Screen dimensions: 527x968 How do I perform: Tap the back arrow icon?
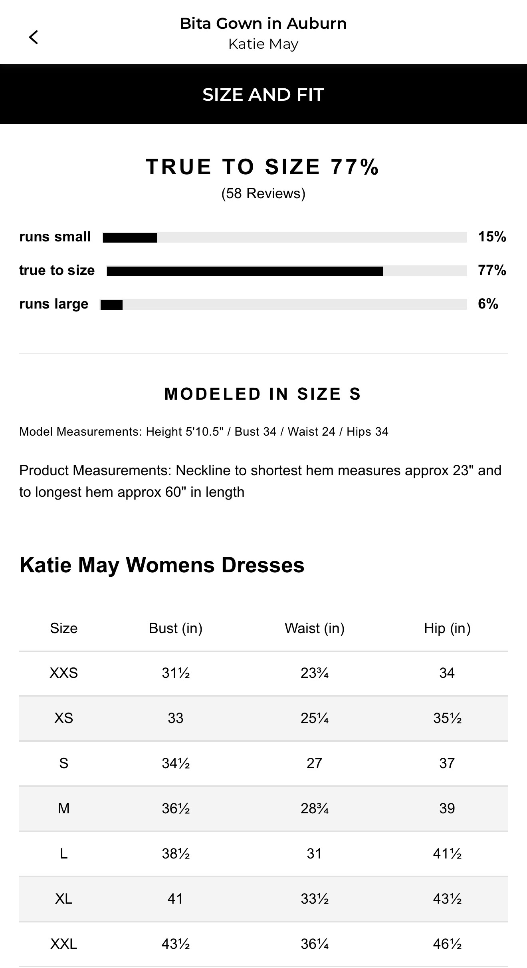coord(34,37)
